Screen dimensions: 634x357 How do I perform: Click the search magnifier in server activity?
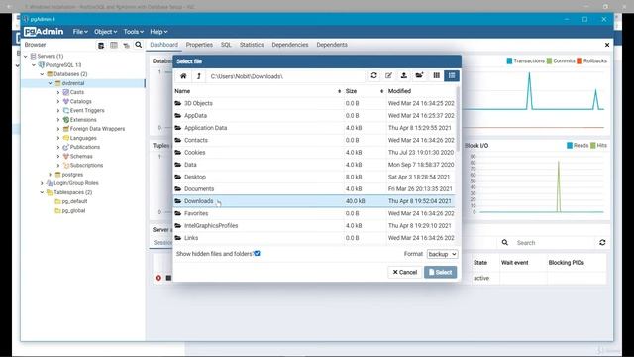(x=505, y=242)
